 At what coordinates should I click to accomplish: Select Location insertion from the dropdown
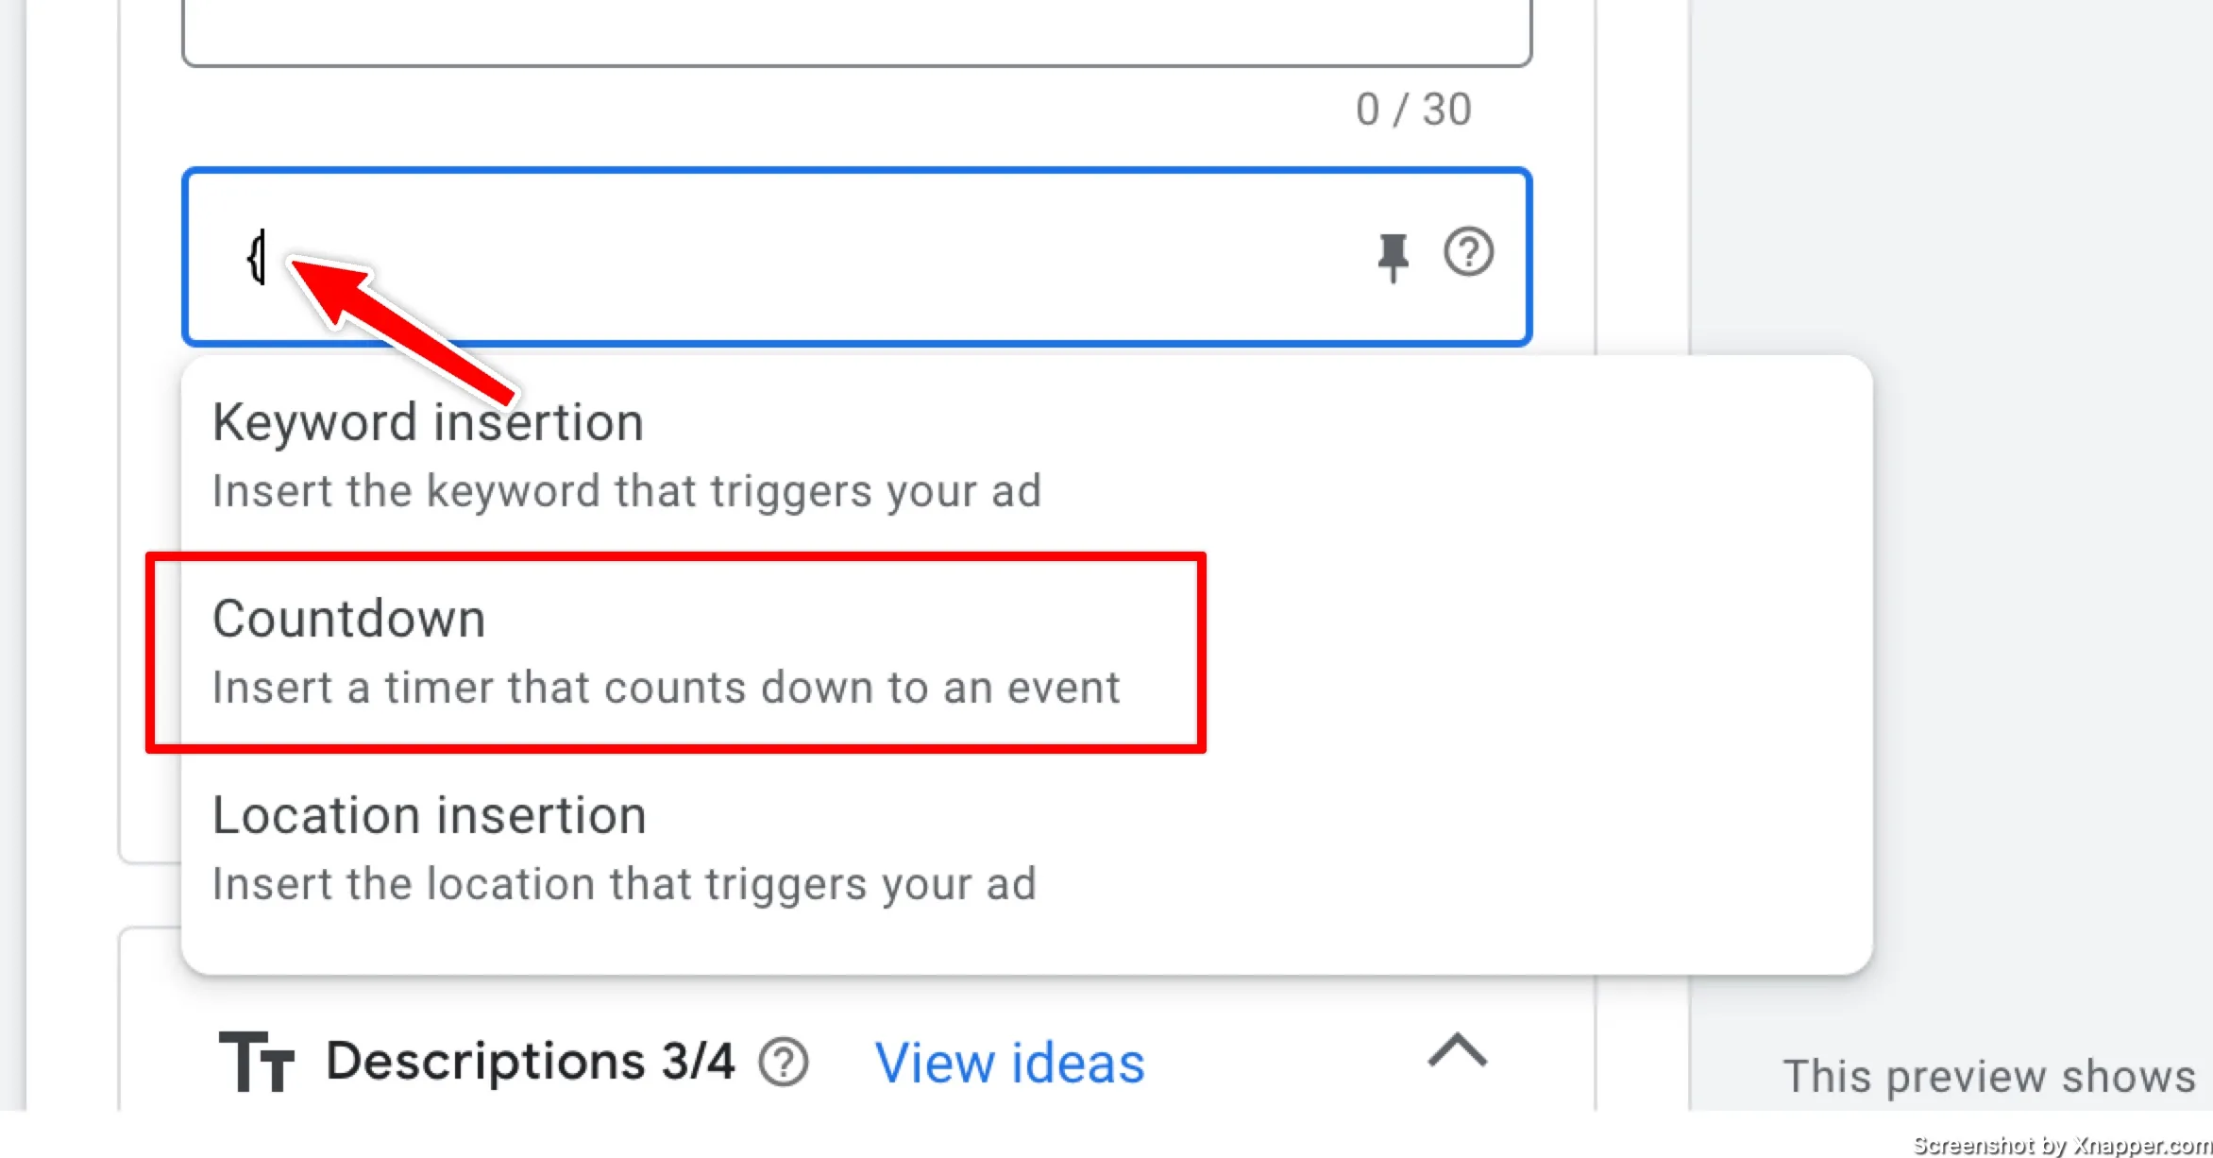point(1026,848)
